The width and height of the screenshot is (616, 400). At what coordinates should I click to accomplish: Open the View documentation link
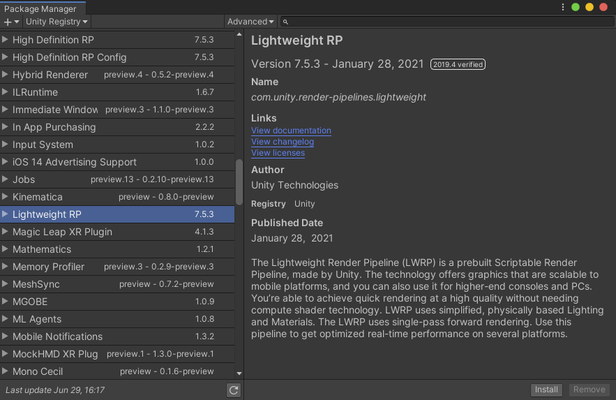291,131
